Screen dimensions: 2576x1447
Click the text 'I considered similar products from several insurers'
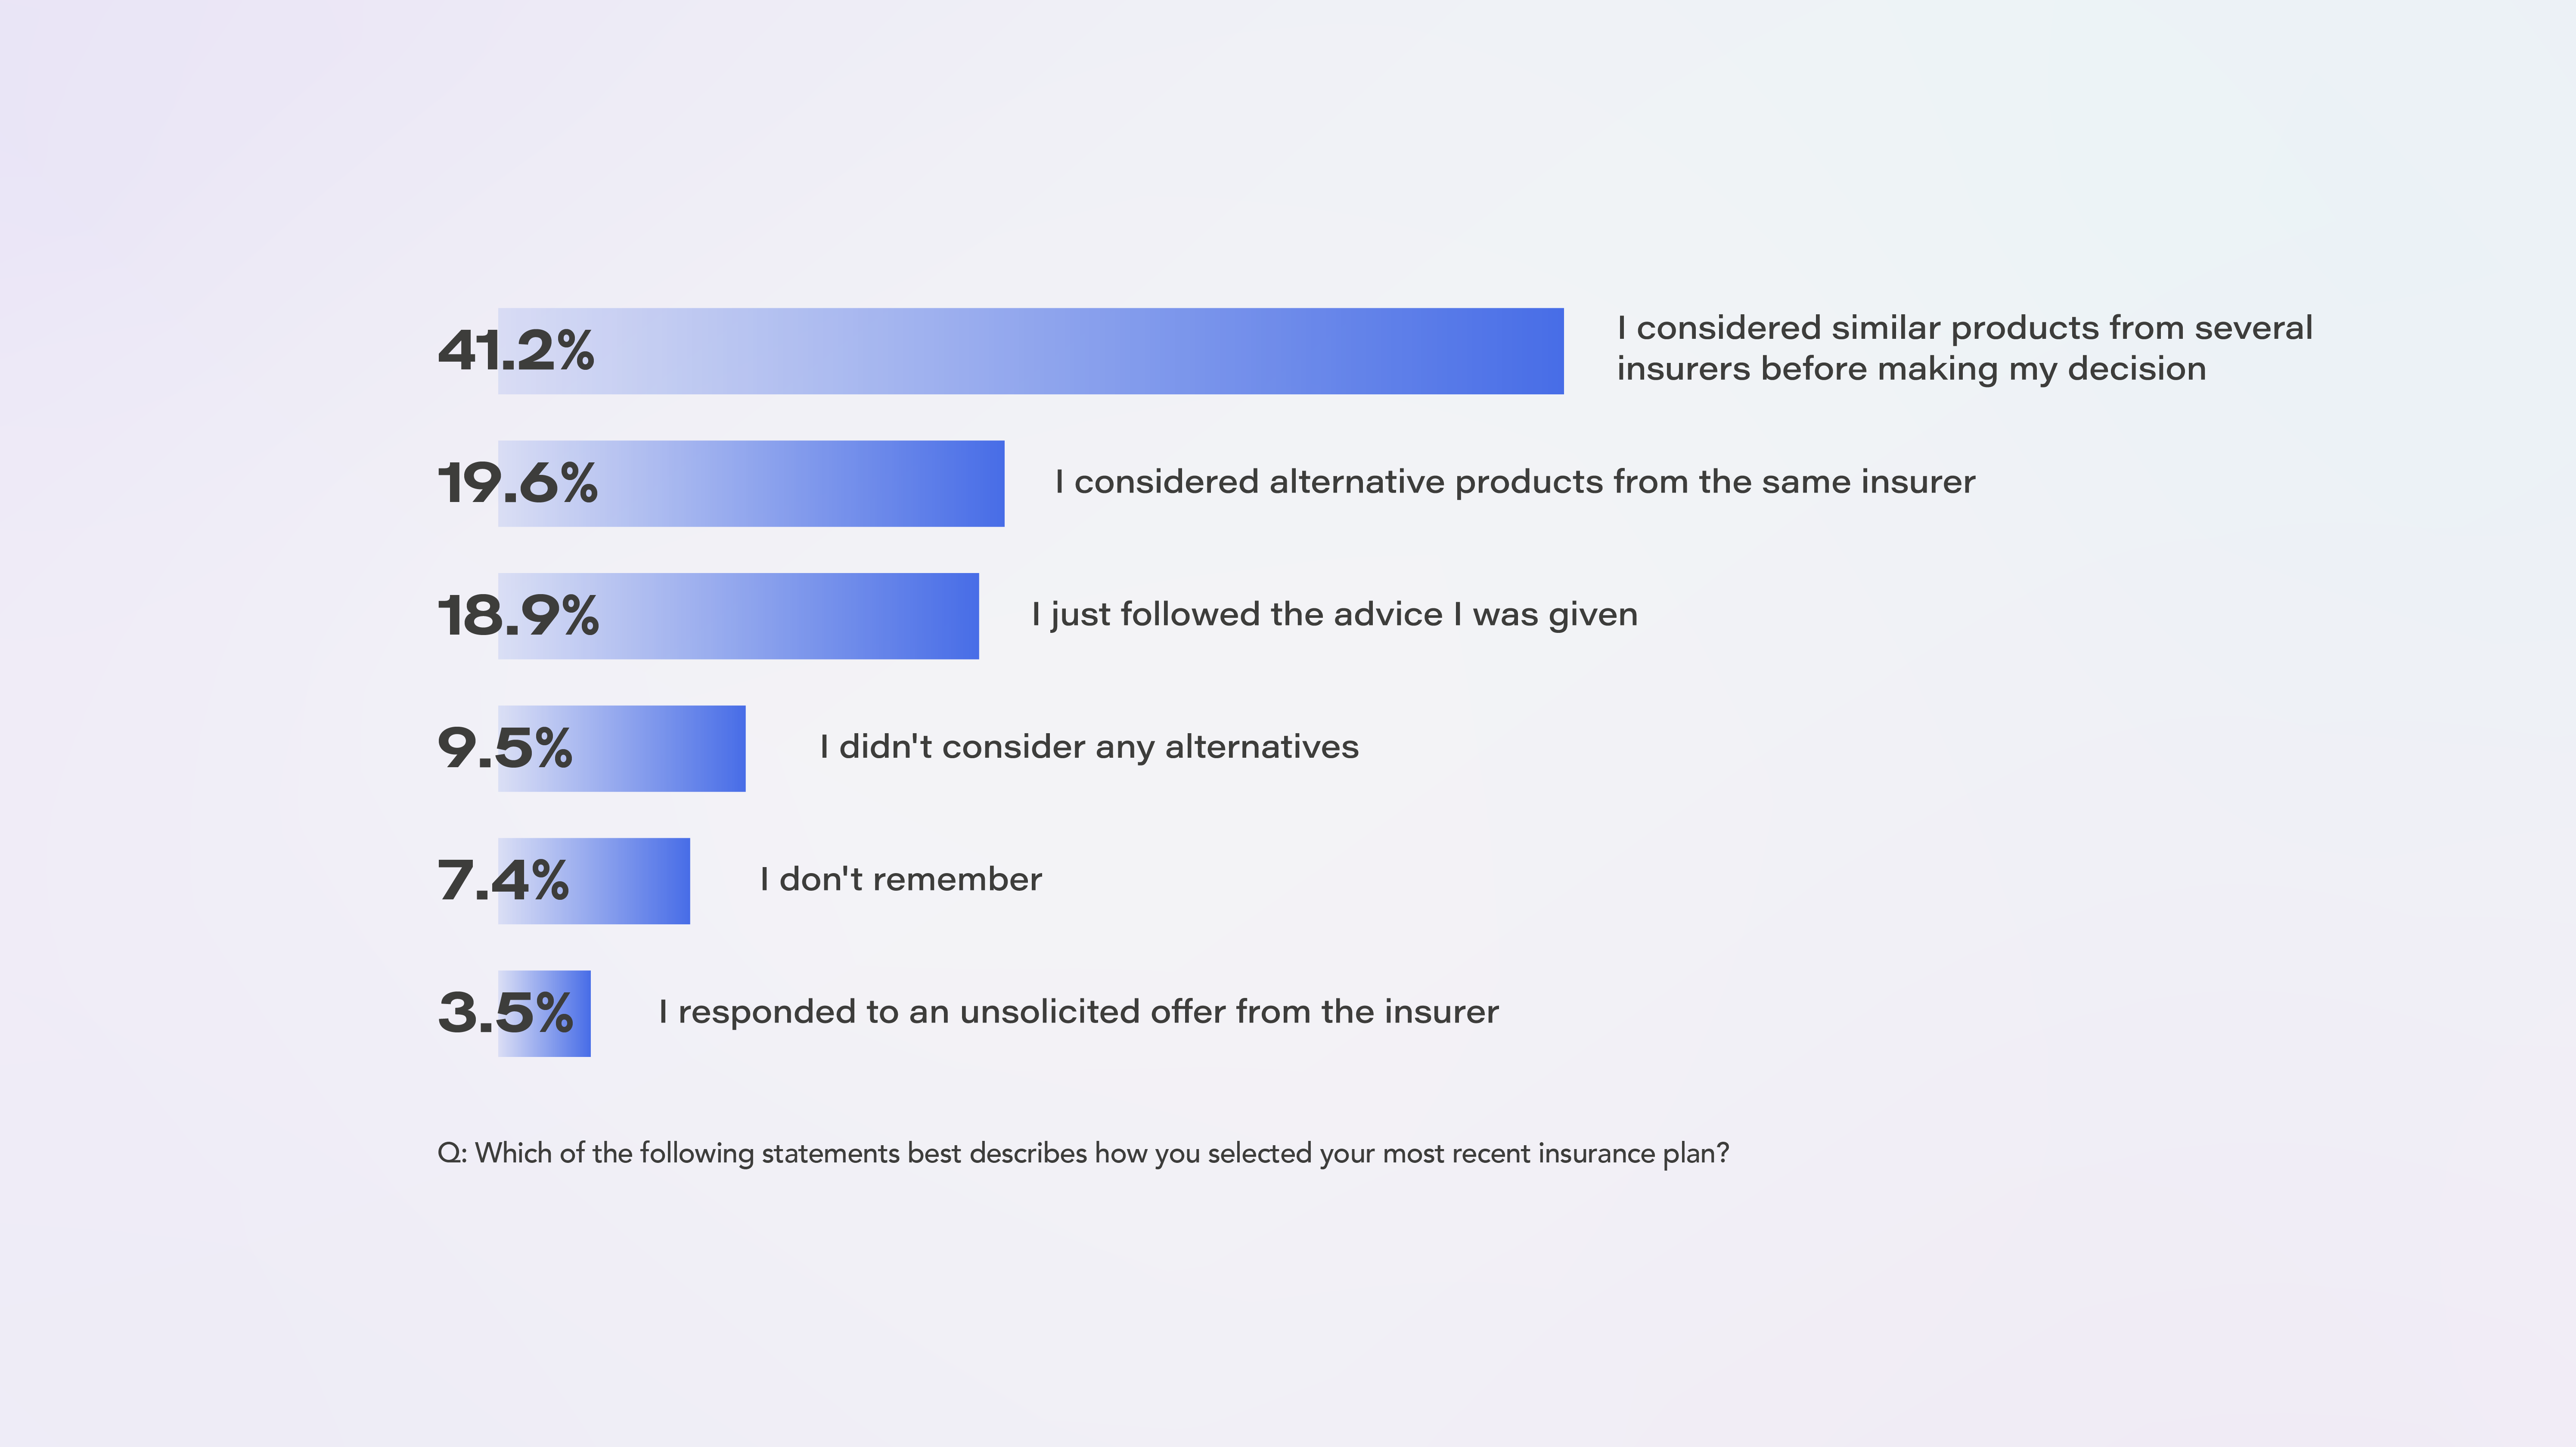1965,347
